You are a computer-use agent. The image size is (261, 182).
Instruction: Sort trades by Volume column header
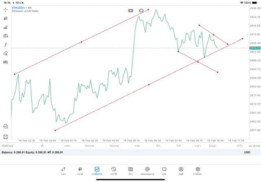point(114,145)
